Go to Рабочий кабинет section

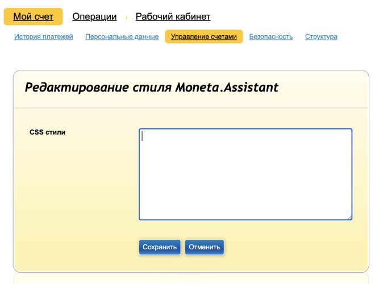coord(173,17)
